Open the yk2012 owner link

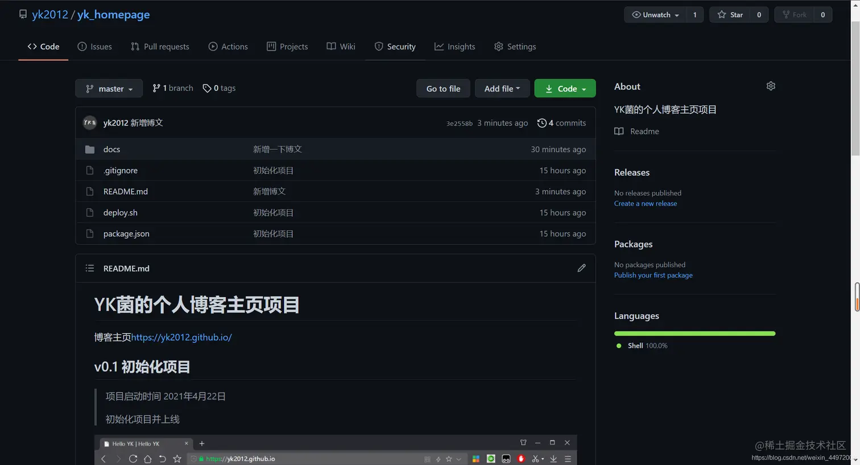pyautogui.click(x=50, y=14)
